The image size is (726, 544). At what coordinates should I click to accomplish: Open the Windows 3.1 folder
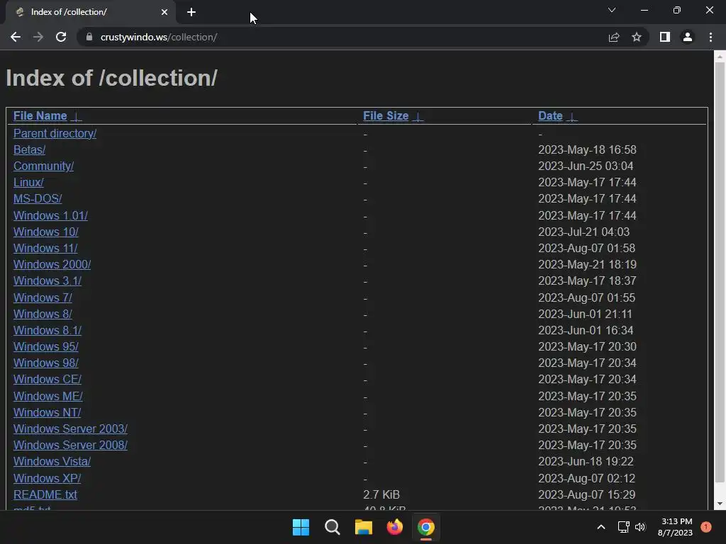(48, 280)
